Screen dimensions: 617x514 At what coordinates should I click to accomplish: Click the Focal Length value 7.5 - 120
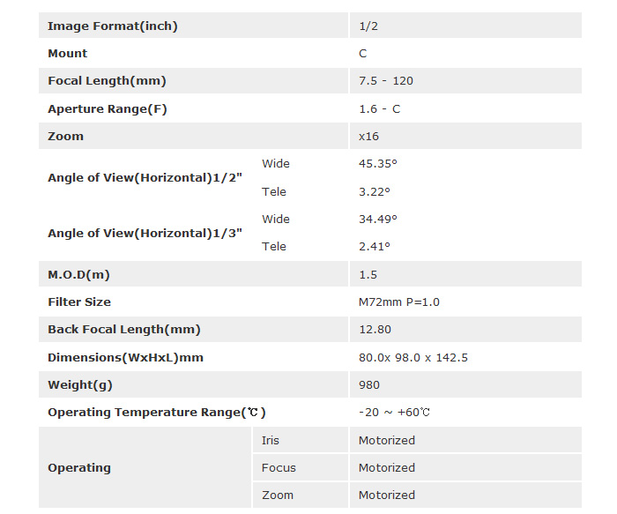point(385,81)
